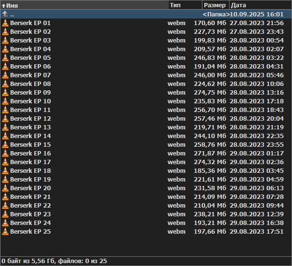The image size is (292, 266).
Task: Select the file name Berserk EP 01
Action: [31, 23]
